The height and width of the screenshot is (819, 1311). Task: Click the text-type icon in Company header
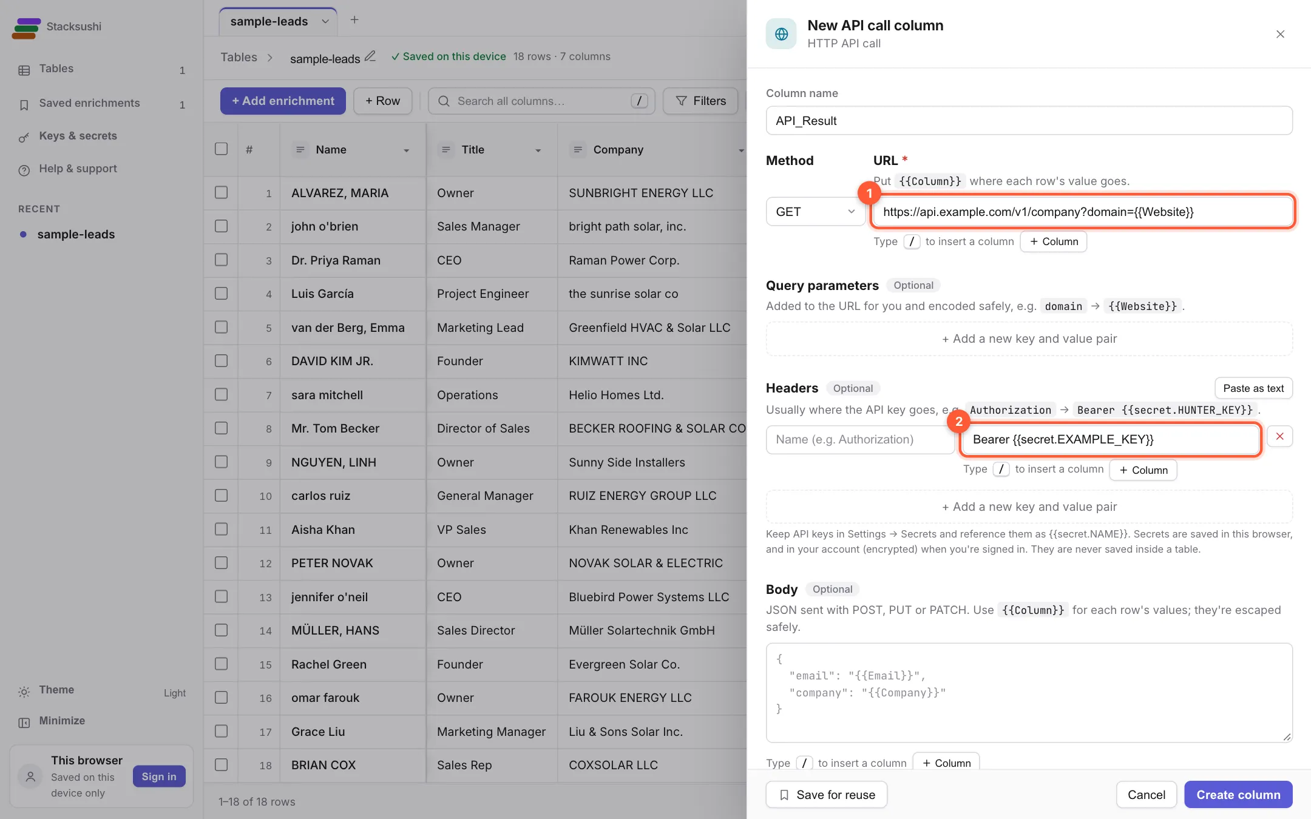[577, 149]
